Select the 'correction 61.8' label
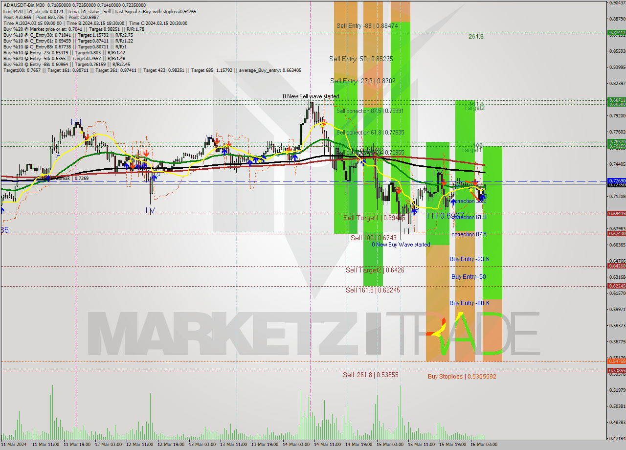The height and width of the screenshot is (450, 626). coord(469,217)
